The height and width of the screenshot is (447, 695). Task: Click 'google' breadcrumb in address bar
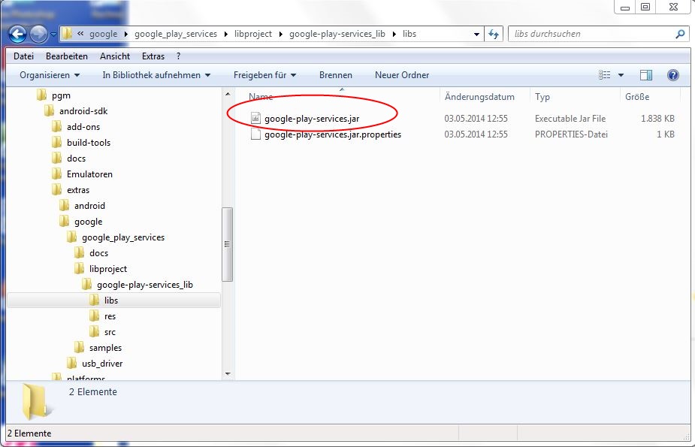[103, 34]
